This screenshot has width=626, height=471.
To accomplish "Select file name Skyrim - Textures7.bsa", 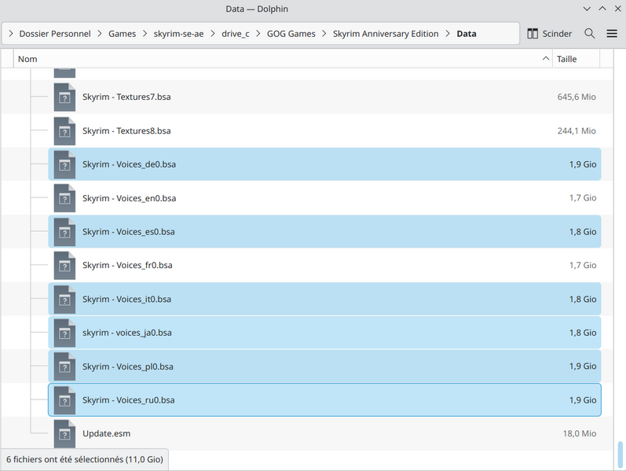I will [126, 97].
